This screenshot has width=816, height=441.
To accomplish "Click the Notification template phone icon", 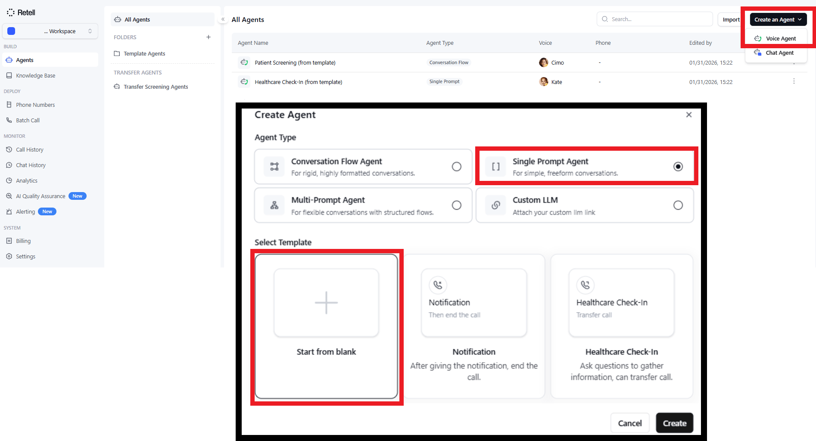I will click(x=438, y=285).
